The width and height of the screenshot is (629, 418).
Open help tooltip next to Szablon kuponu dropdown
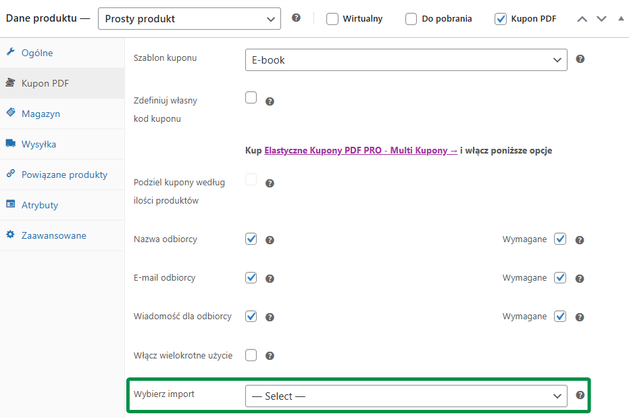tap(580, 60)
